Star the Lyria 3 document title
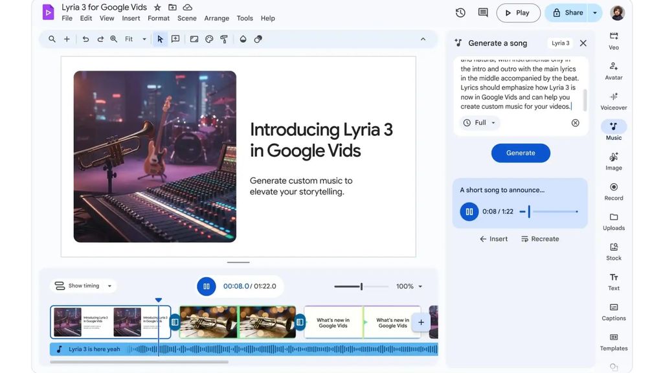Viewport: 663px width, 373px height. pos(157,8)
